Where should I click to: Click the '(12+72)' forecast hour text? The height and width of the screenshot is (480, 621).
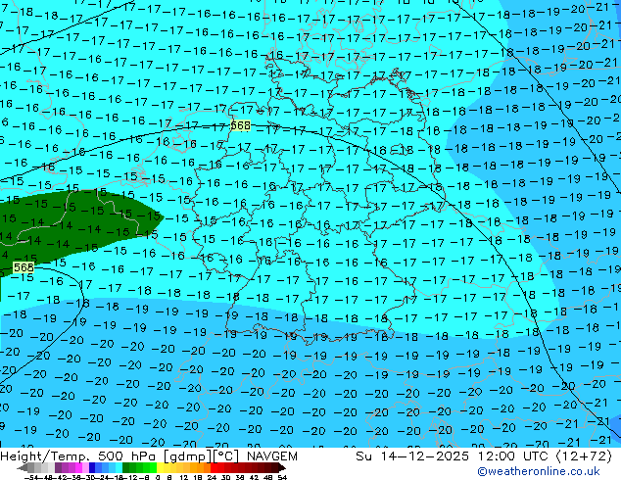click(x=585, y=456)
